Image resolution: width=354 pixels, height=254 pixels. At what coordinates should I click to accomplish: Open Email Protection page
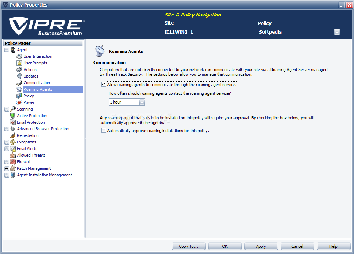[x=31, y=122]
